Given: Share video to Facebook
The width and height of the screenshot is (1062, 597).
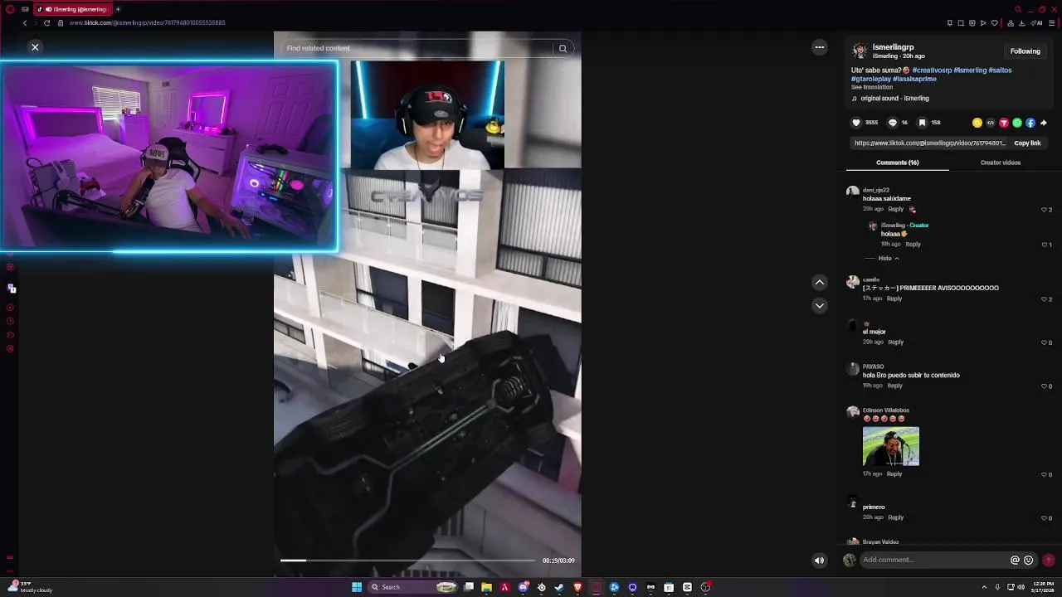Looking at the screenshot, I should 1030,123.
